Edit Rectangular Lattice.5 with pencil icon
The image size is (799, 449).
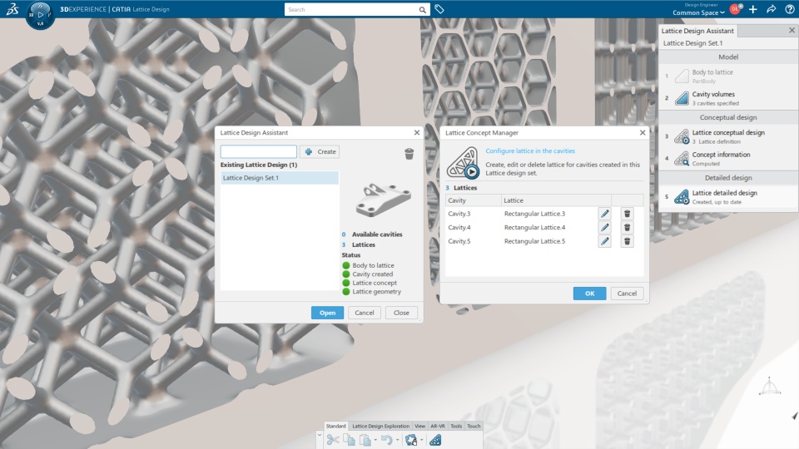tap(605, 241)
